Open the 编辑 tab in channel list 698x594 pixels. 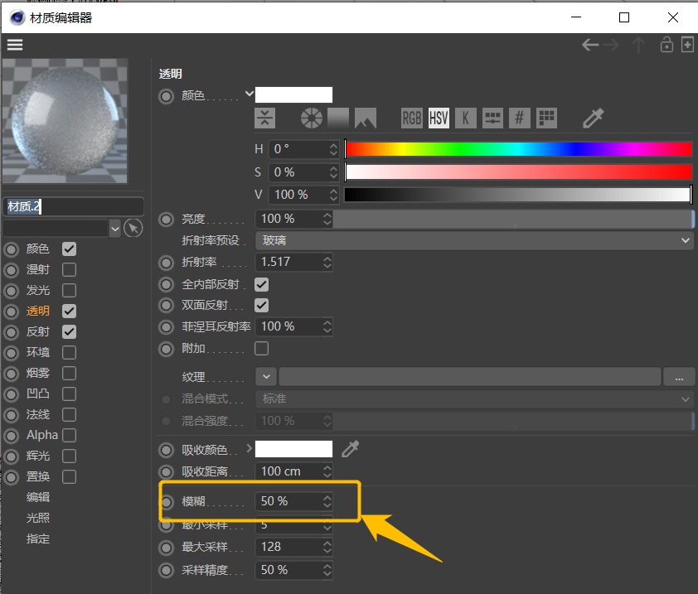coord(38,497)
